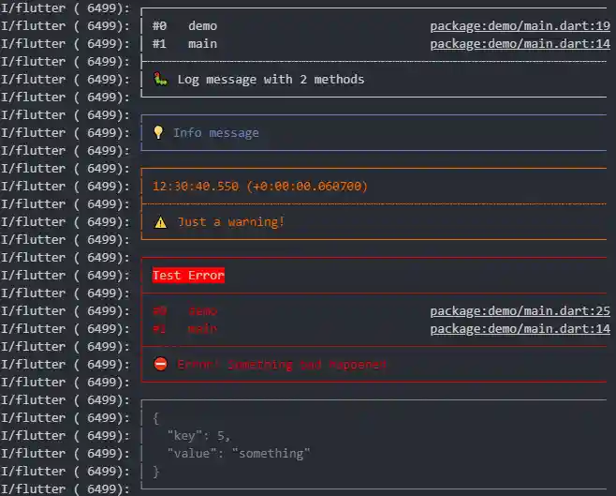The image size is (616, 496).
Task: Click the white '#1 main' stack frame
Action: [x=184, y=44]
